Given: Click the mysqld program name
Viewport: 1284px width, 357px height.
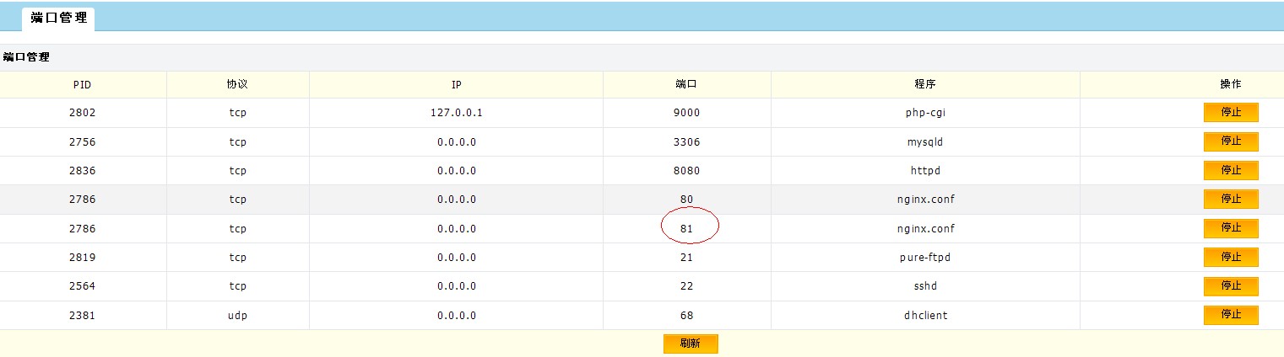Looking at the screenshot, I should click(925, 142).
